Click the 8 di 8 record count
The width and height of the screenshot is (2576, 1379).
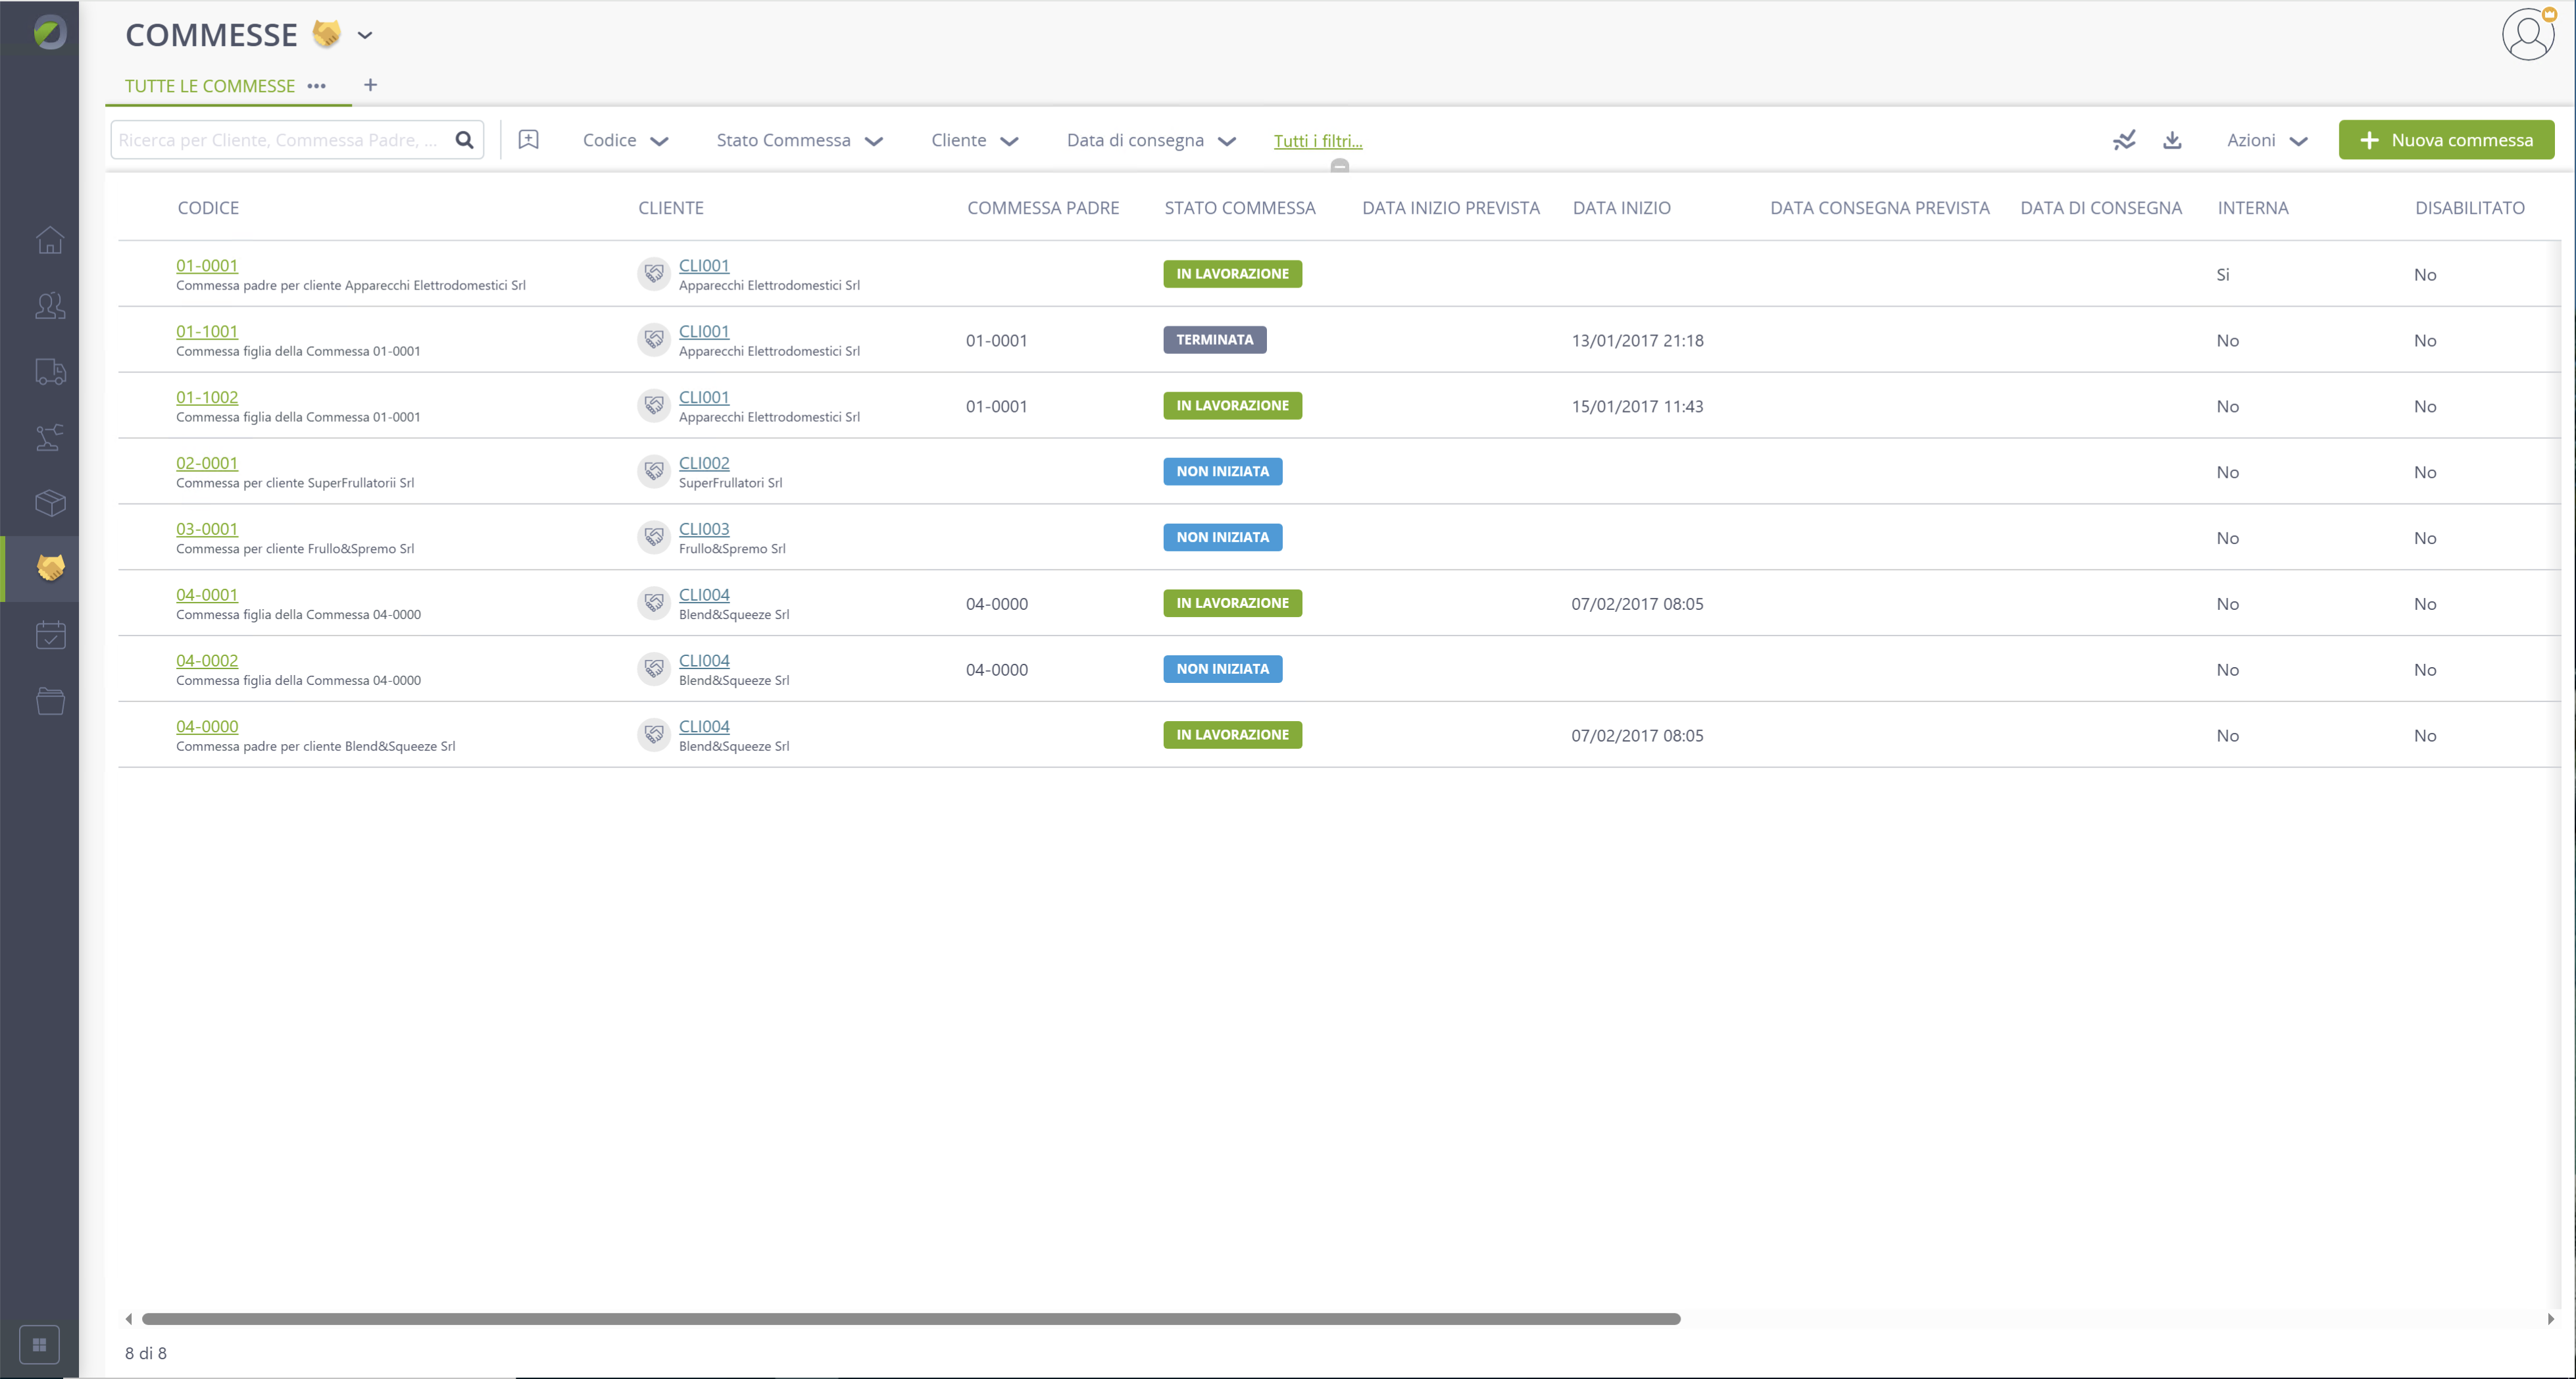click(146, 1352)
